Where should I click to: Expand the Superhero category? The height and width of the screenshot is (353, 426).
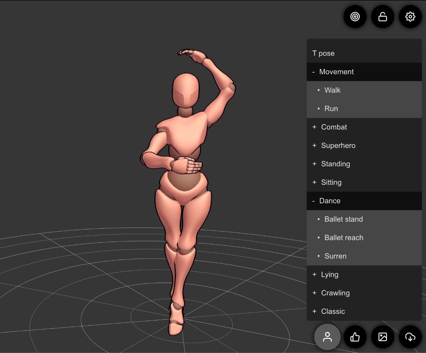(x=364, y=145)
